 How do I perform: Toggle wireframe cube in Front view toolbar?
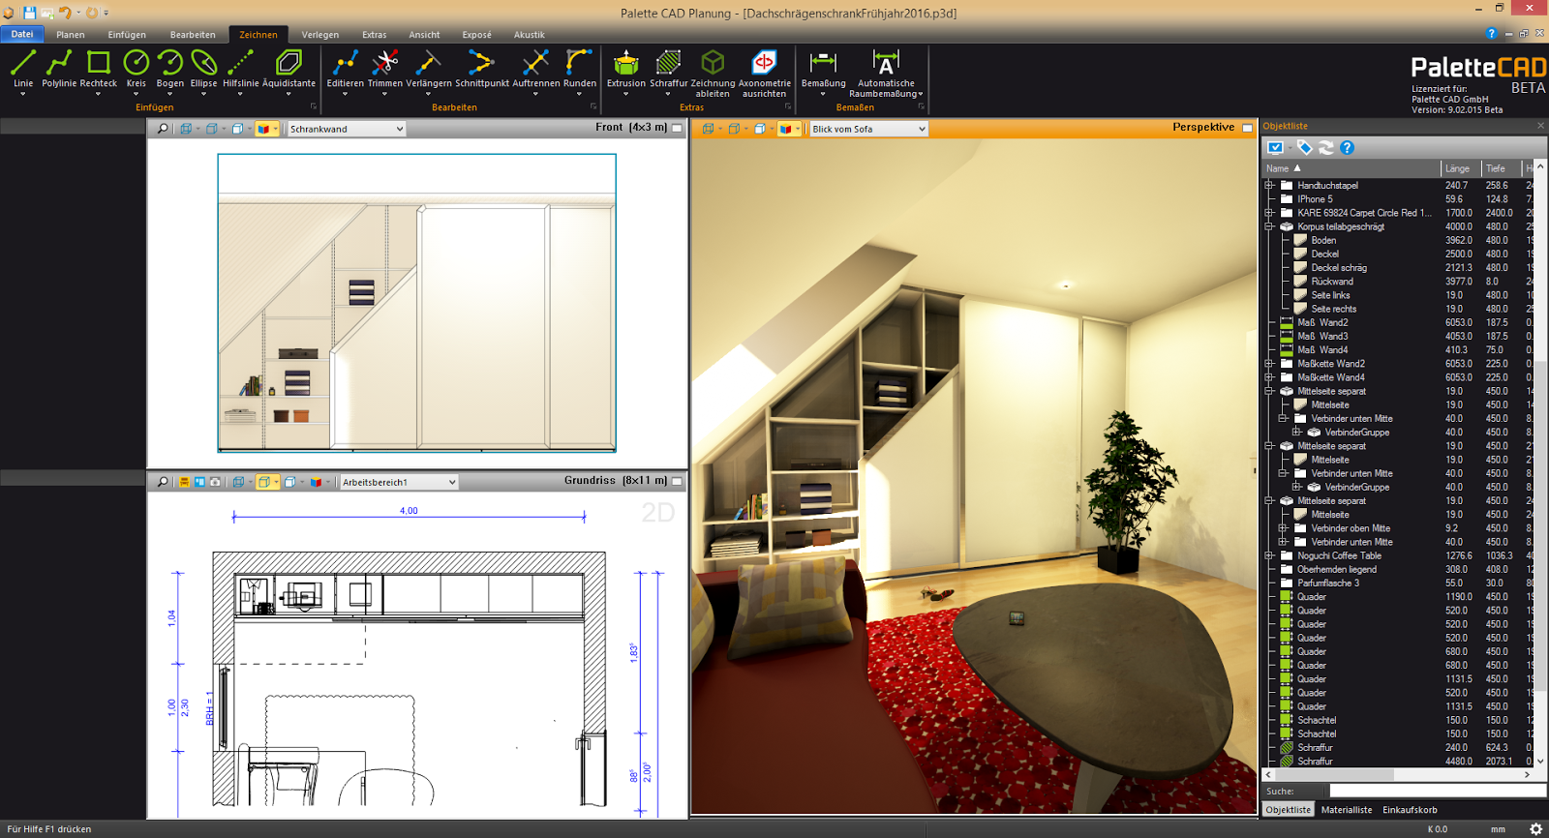(x=186, y=129)
